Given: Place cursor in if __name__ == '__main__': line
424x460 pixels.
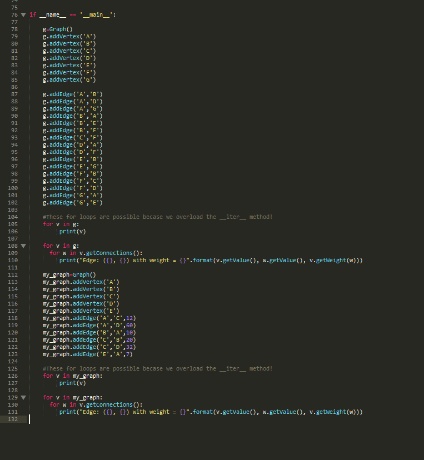Looking at the screenshot, I should click(x=72, y=14).
